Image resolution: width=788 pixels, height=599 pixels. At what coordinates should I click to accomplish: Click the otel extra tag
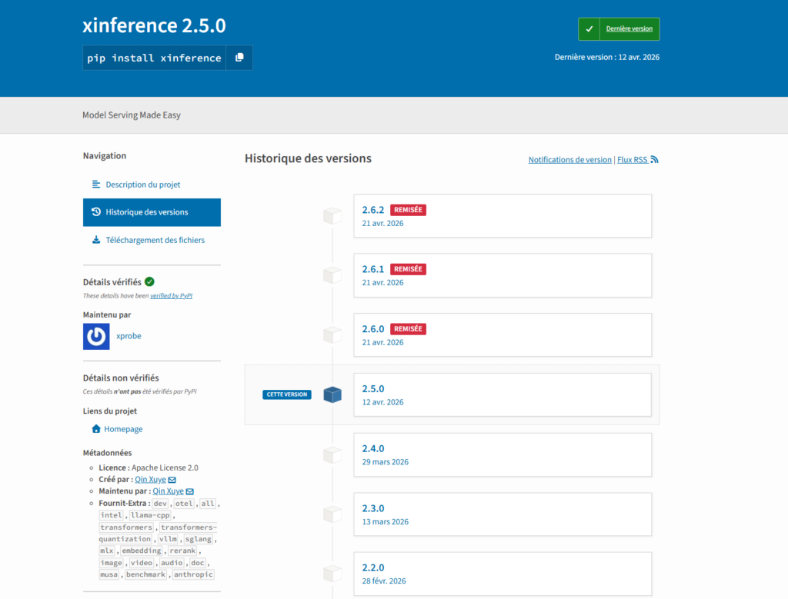[x=184, y=503]
